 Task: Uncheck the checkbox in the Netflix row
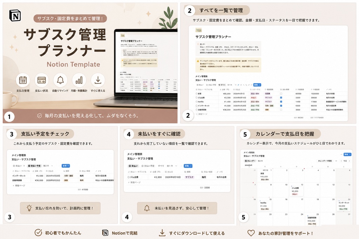click(281, 102)
